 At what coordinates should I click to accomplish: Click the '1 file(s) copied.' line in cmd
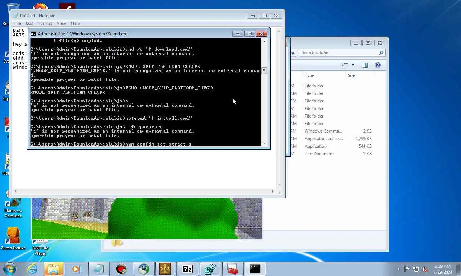point(77,41)
